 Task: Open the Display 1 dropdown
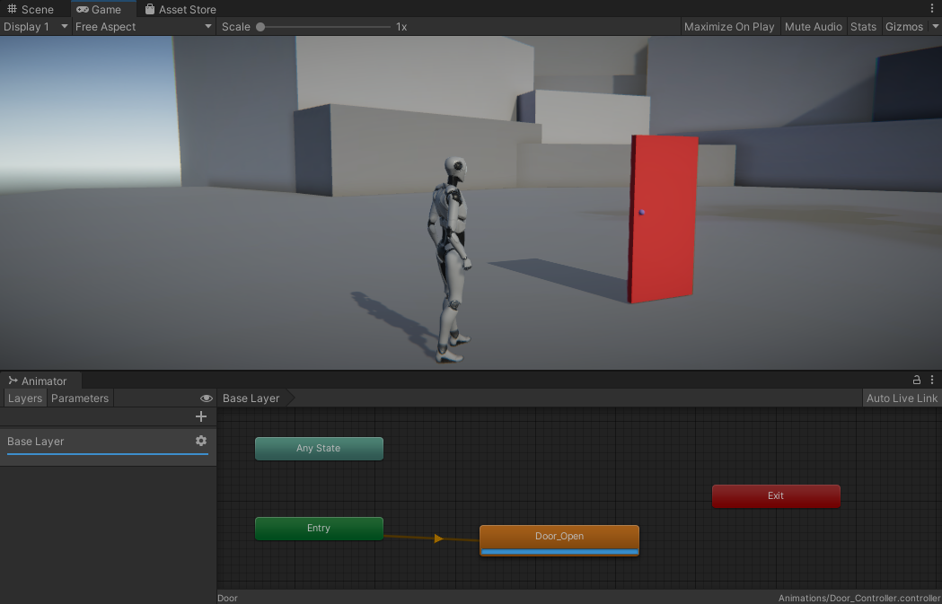tap(36, 27)
